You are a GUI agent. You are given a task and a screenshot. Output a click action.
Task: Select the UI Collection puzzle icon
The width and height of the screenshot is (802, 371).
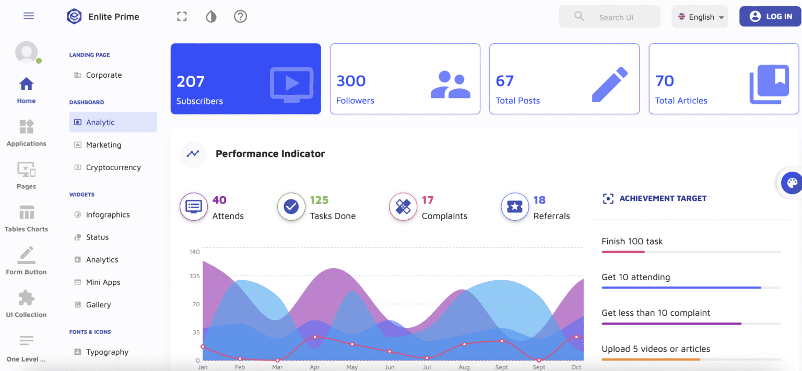tap(26, 297)
